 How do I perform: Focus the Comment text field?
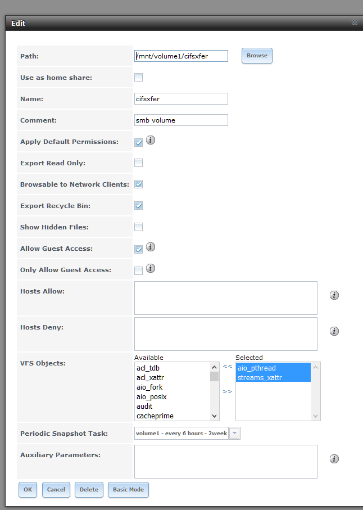coord(181,120)
